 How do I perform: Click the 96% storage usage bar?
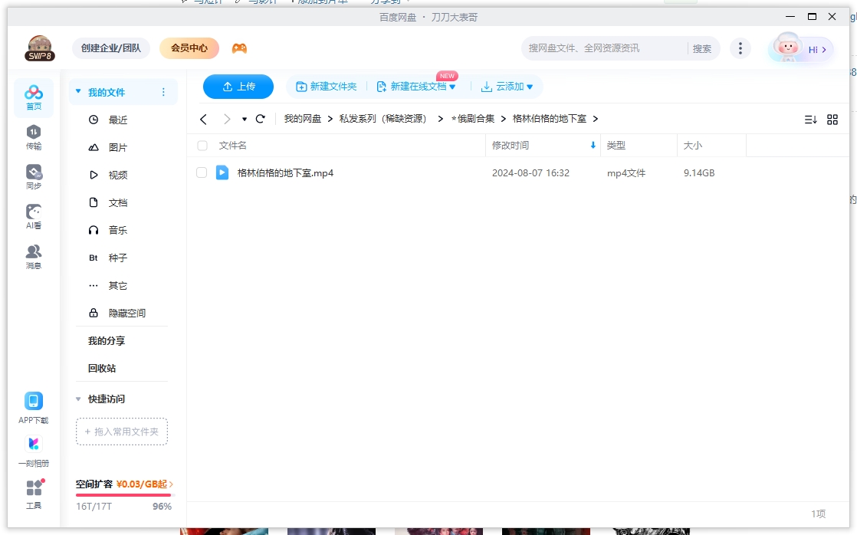123,496
